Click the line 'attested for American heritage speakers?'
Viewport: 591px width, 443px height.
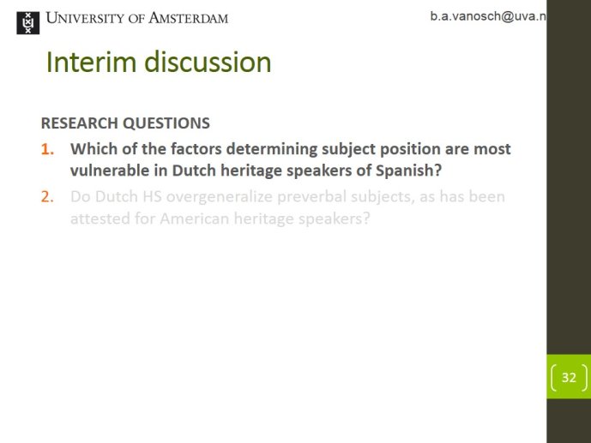pos(220,219)
